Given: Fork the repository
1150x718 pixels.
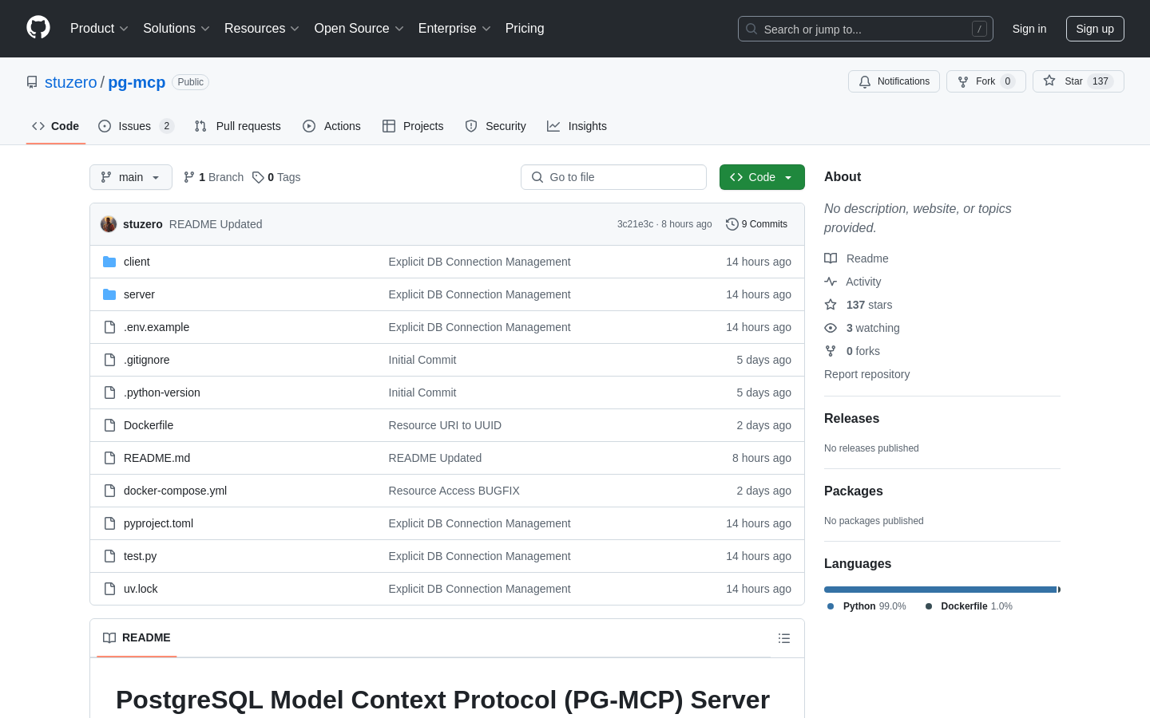Looking at the screenshot, I should [x=976, y=81].
